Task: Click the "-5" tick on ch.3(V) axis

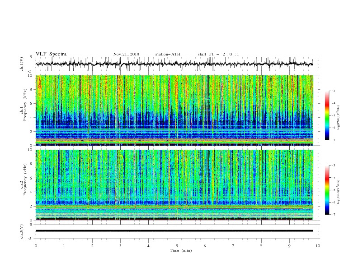Action: click(31, 239)
